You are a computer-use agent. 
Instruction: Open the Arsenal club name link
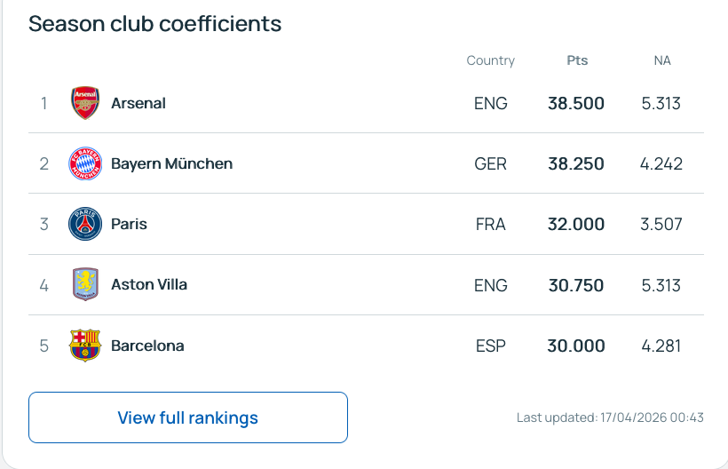click(x=138, y=103)
